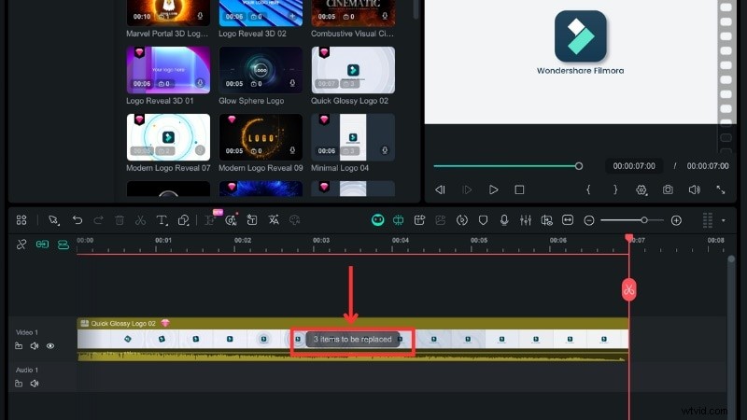Image resolution: width=747 pixels, height=420 pixels.
Task: Select the Combustive Visual Cinematic template
Action: click(353, 13)
